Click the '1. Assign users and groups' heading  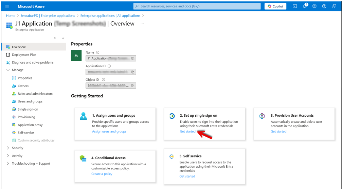(113, 116)
